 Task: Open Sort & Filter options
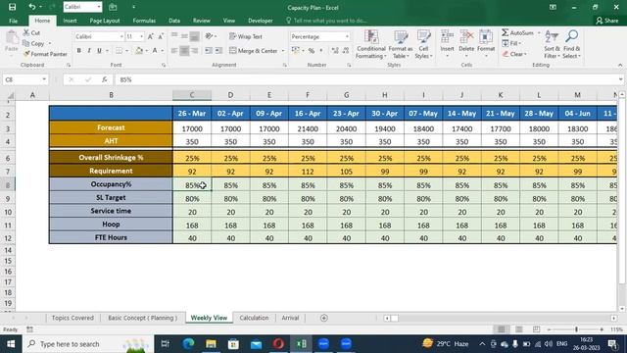pos(552,44)
